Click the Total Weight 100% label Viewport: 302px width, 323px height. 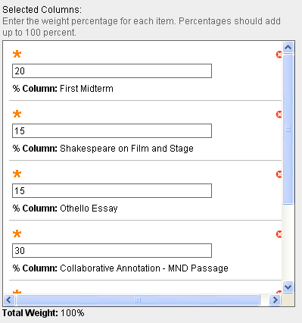pyautogui.click(x=43, y=313)
